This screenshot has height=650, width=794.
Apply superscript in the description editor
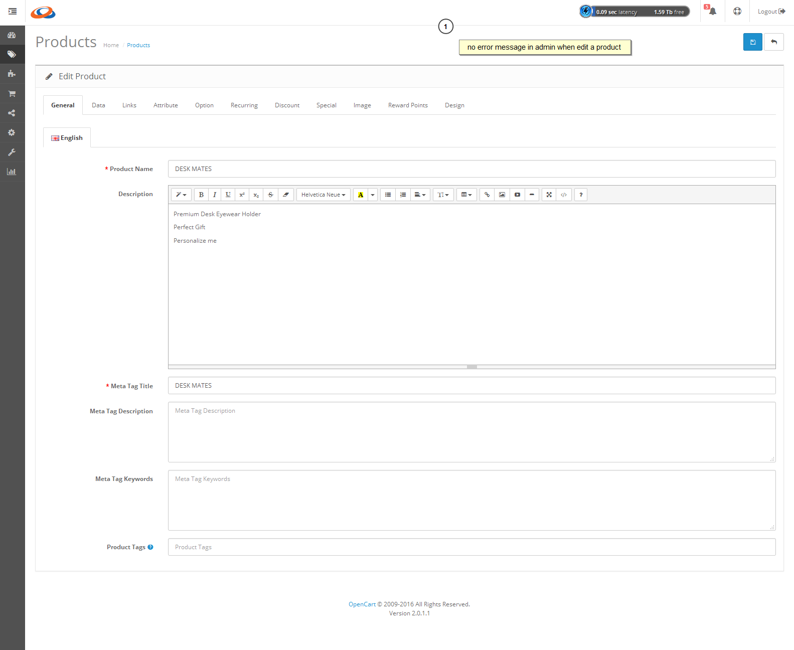[242, 195]
